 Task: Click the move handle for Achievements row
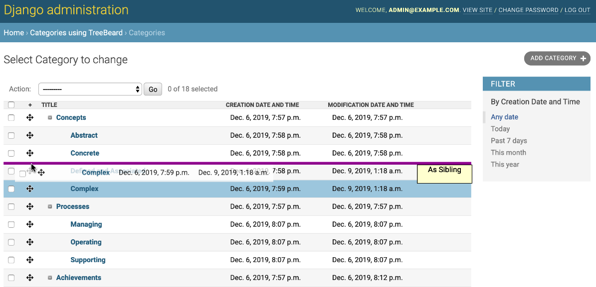click(30, 278)
